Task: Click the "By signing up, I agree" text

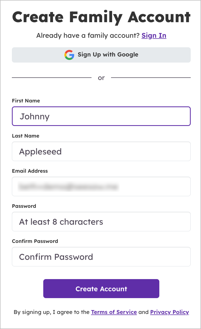Action: pyautogui.click(x=51, y=312)
